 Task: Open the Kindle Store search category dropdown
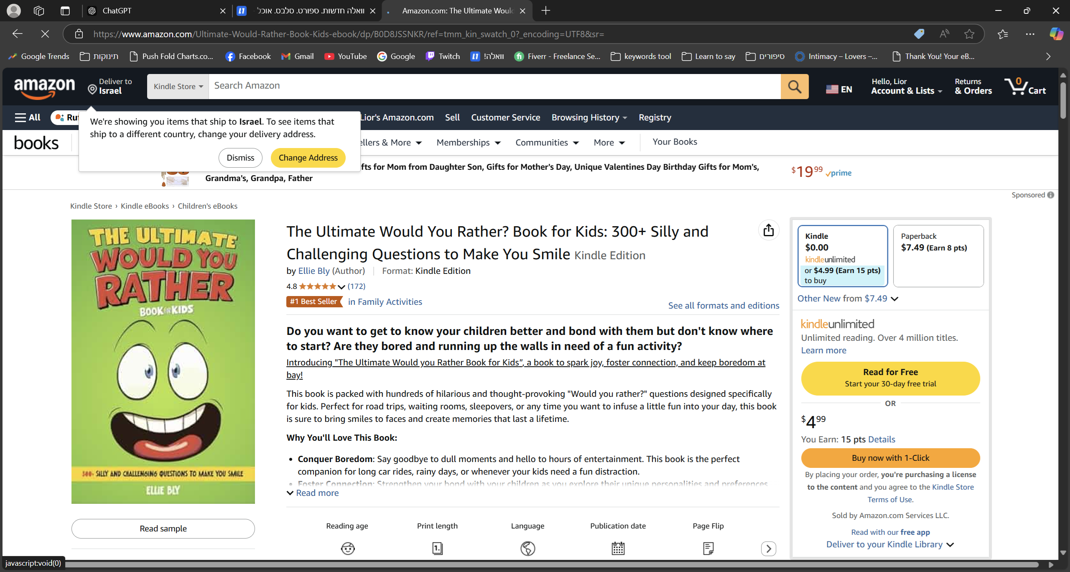coord(178,87)
